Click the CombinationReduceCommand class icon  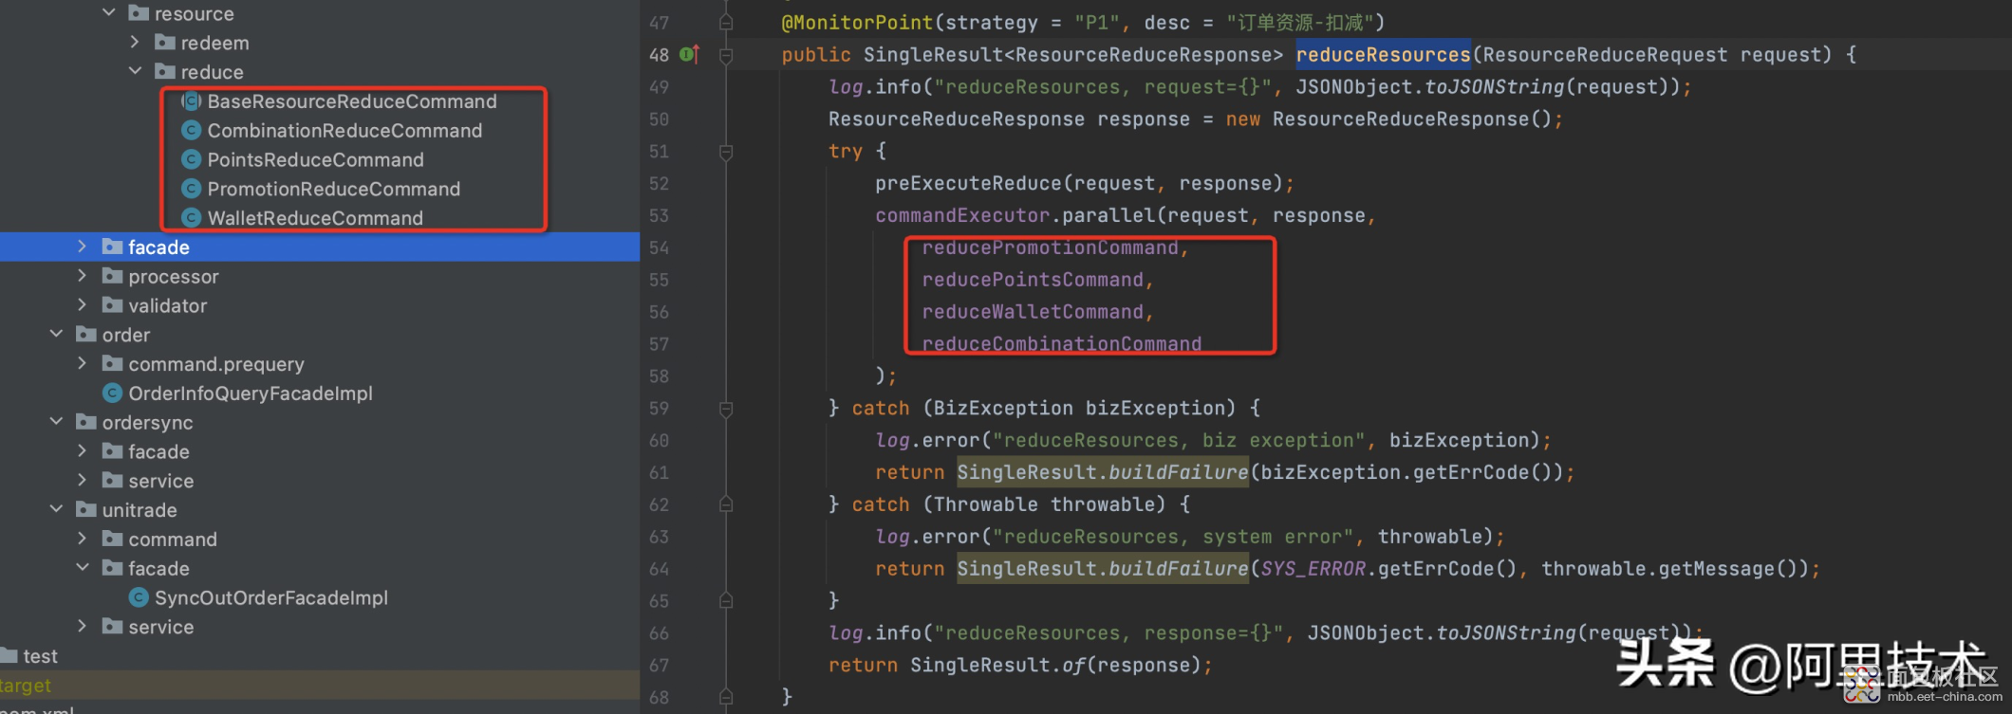point(191,131)
